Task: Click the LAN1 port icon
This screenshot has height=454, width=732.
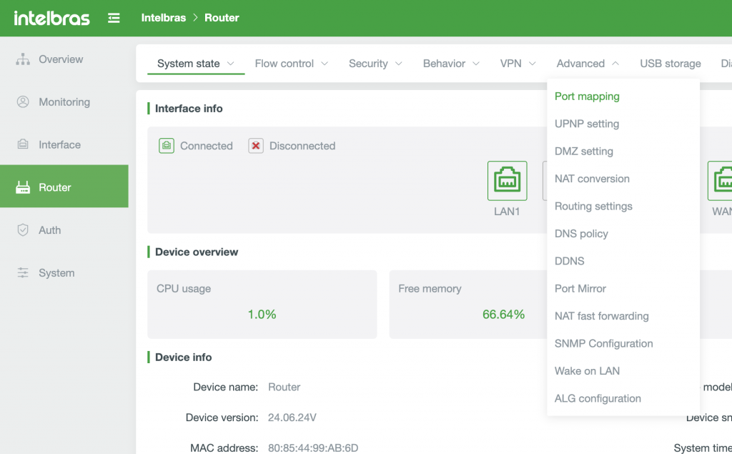Action: point(508,181)
